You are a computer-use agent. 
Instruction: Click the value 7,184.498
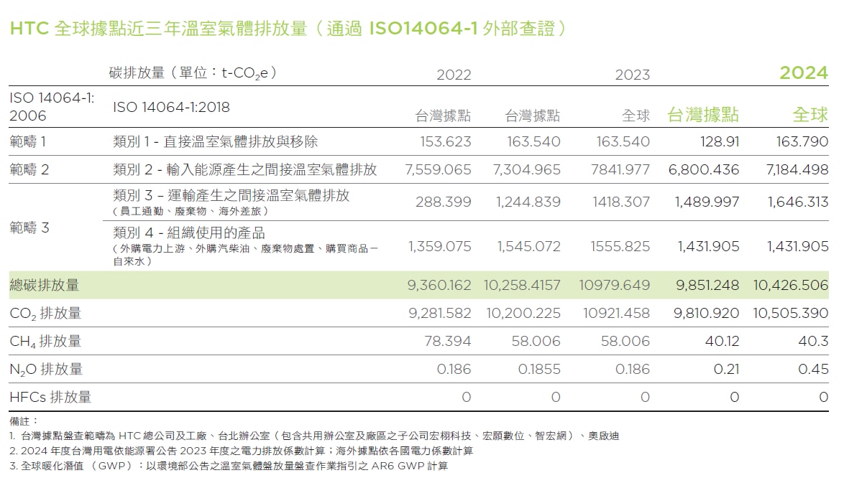click(x=797, y=170)
